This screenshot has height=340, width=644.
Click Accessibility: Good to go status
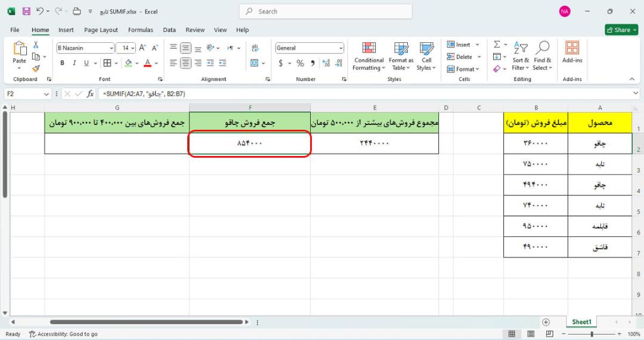(x=63, y=334)
